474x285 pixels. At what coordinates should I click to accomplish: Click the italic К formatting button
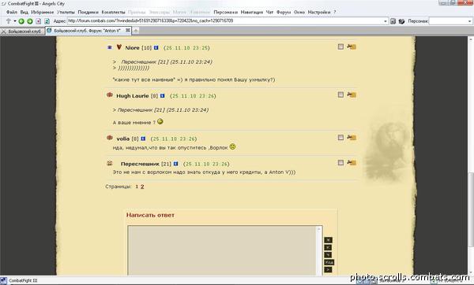tap(328, 247)
